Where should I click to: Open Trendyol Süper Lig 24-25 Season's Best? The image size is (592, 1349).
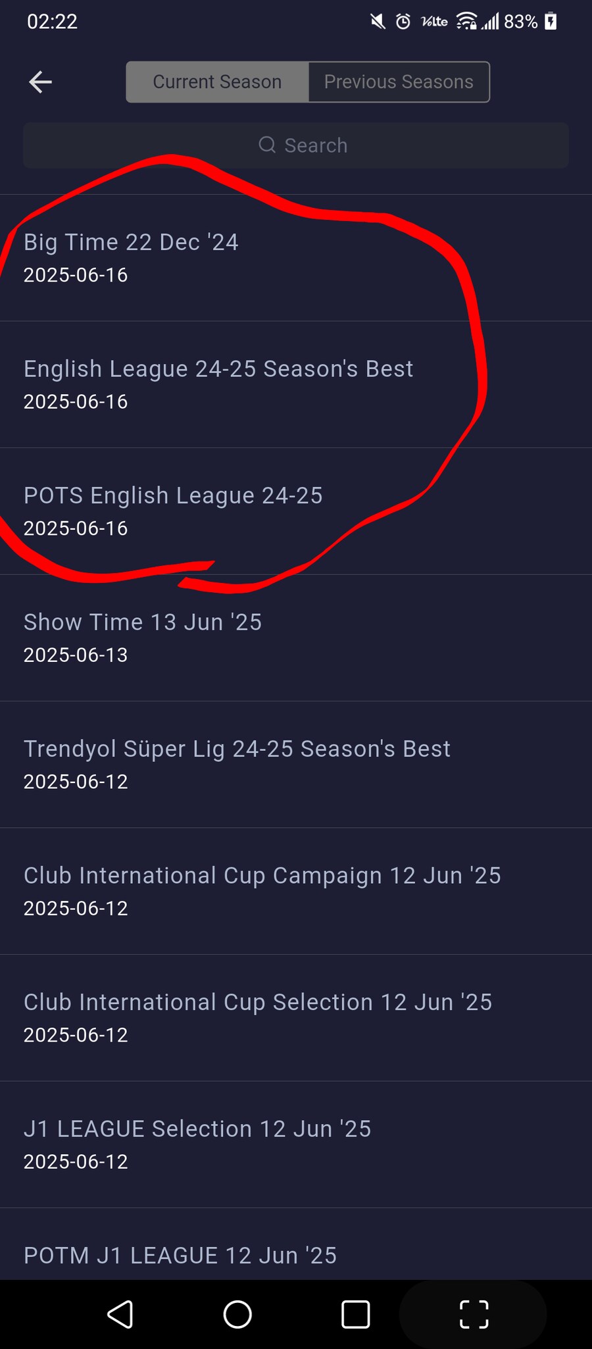[296, 765]
